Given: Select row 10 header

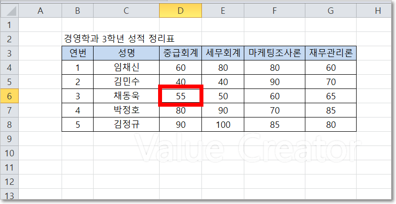Looking at the screenshot, I should (9, 153).
